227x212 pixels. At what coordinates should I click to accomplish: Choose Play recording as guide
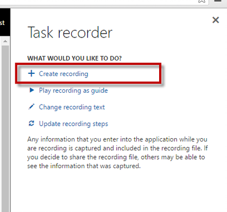[x=73, y=91]
